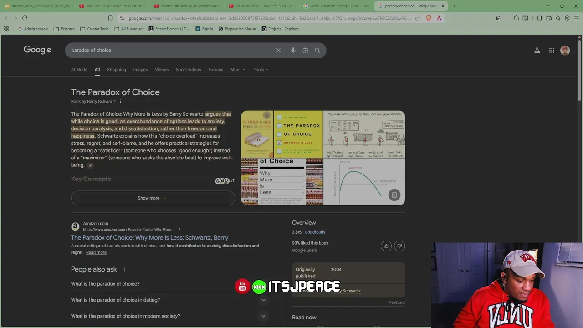The width and height of the screenshot is (583, 328).
Task: Toggle the browser sidebar panel
Action: [x=540, y=18]
